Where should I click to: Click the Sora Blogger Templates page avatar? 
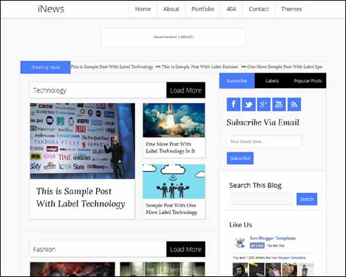(240, 242)
